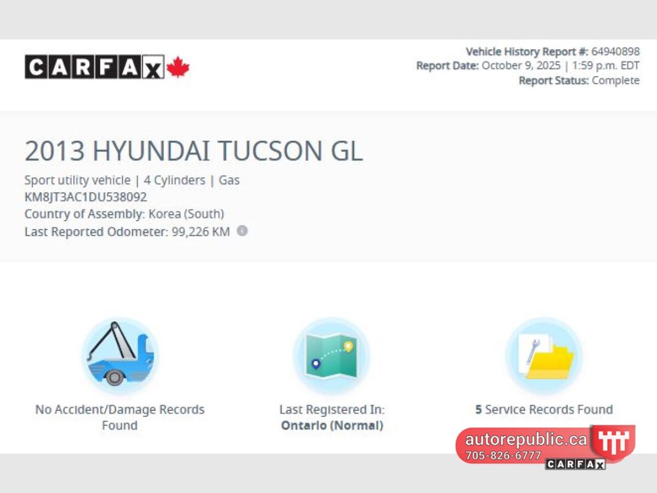Image resolution: width=657 pixels, height=493 pixels.
Task: Click the Last Reported Odometer 99,226 KM value
Action: pos(200,232)
